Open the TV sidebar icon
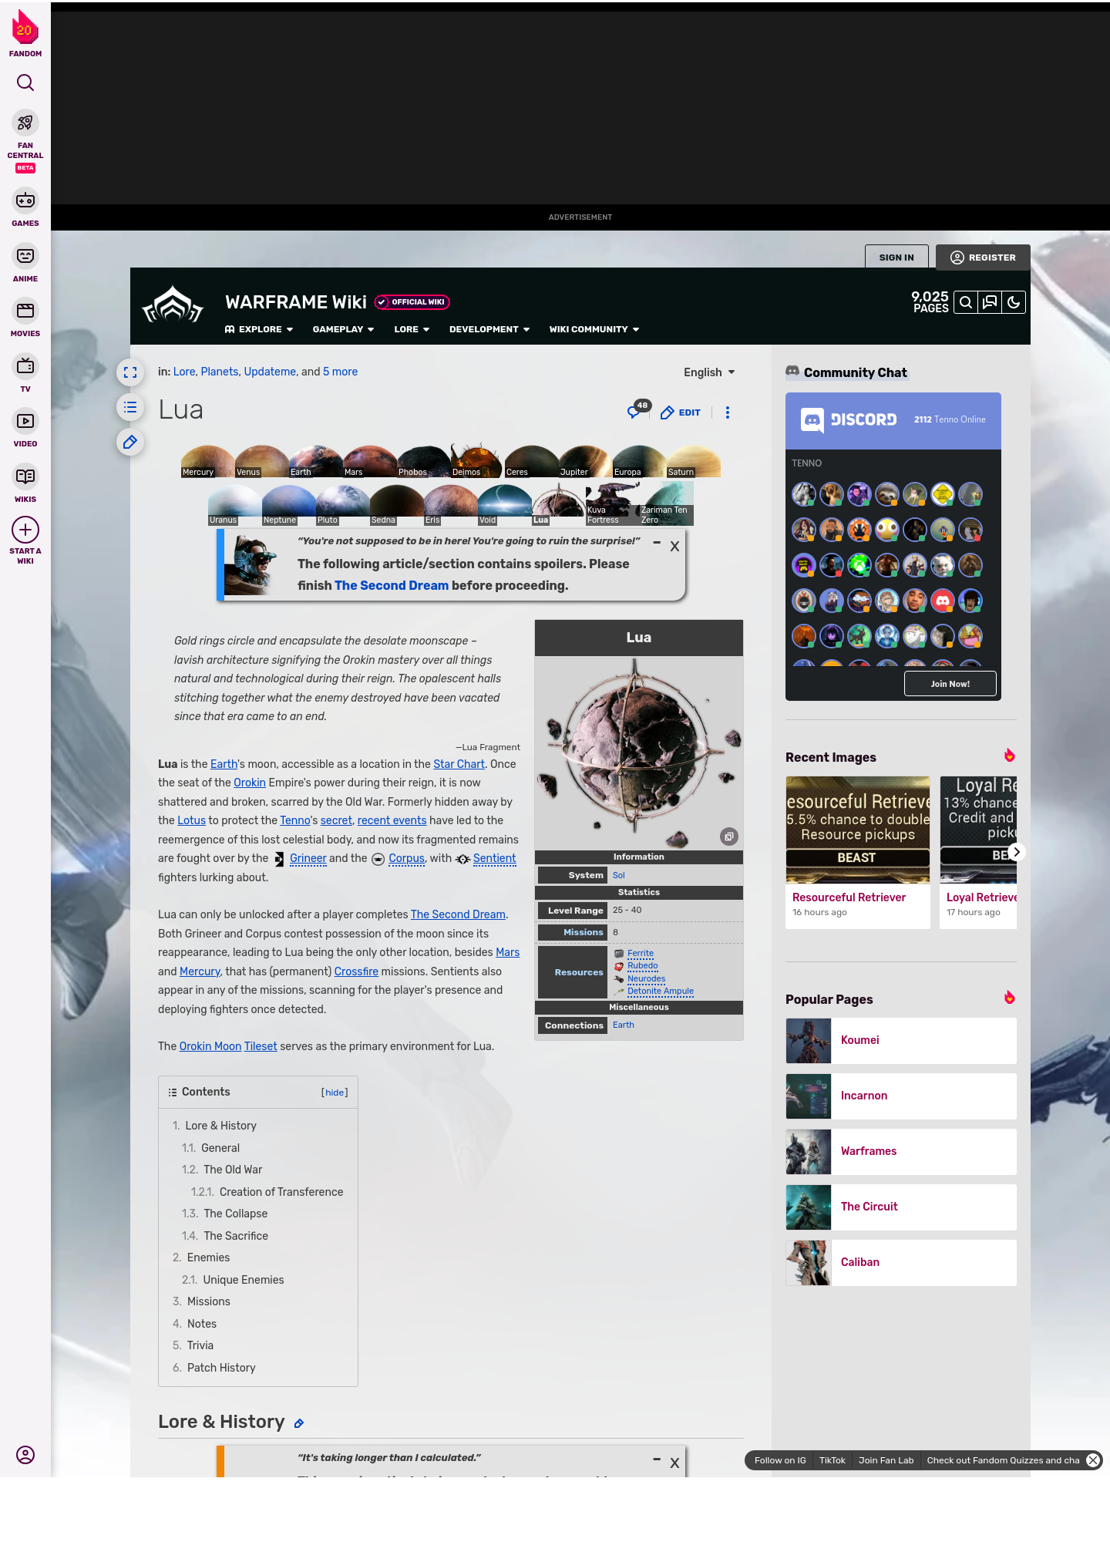The width and height of the screenshot is (1110, 1542). (x=25, y=366)
